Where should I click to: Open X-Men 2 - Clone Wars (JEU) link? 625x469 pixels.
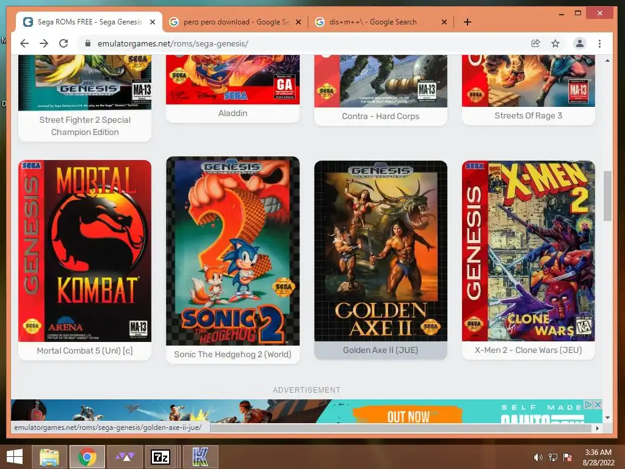click(528, 350)
